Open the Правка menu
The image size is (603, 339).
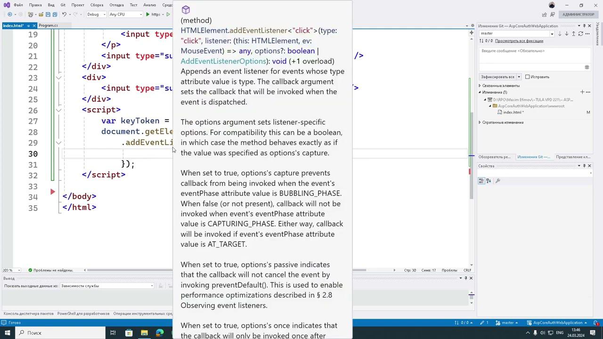tap(35, 5)
